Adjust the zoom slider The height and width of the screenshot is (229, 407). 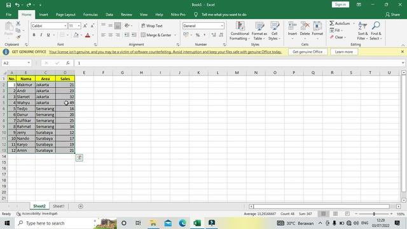coord(374,214)
